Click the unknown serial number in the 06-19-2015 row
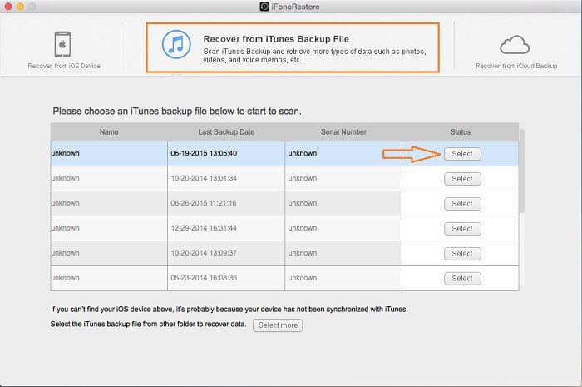 [303, 153]
